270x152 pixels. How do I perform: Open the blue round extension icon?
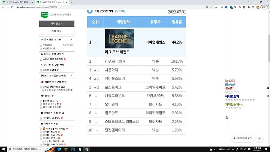click(226, 7)
